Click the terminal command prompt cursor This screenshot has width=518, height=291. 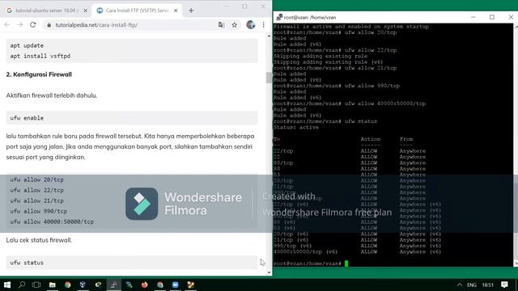tap(346, 264)
